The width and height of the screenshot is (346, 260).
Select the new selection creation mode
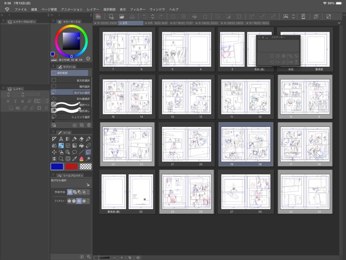click(70, 192)
